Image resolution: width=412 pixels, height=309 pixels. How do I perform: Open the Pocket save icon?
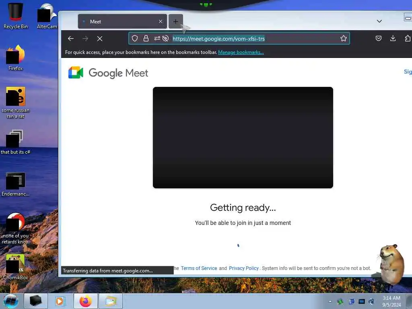(x=378, y=38)
